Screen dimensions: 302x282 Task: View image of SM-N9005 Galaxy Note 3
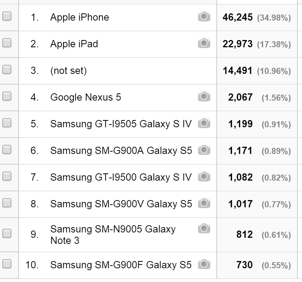coord(204,228)
